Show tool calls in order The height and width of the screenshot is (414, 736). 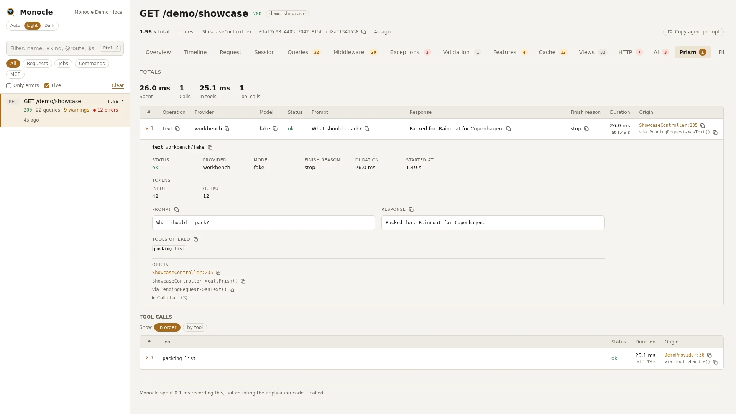point(167,327)
